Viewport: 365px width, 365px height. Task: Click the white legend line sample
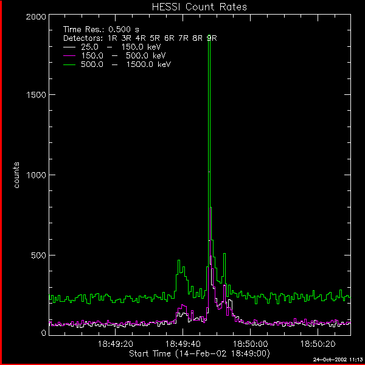[69, 47]
